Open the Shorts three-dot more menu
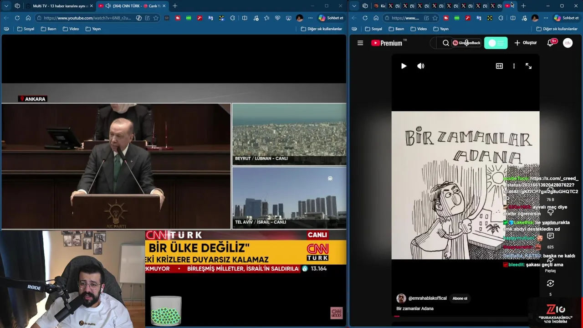The width and height of the screenshot is (583, 328). pyautogui.click(x=514, y=66)
